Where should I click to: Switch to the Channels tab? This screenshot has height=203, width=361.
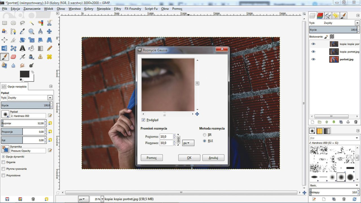tap(320, 16)
